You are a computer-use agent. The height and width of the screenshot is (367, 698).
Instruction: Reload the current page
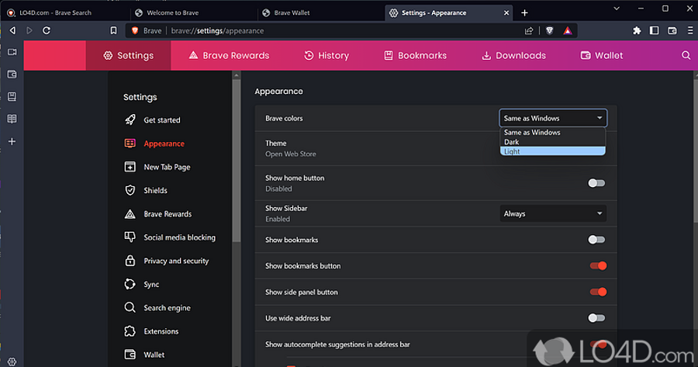tap(47, 30)
